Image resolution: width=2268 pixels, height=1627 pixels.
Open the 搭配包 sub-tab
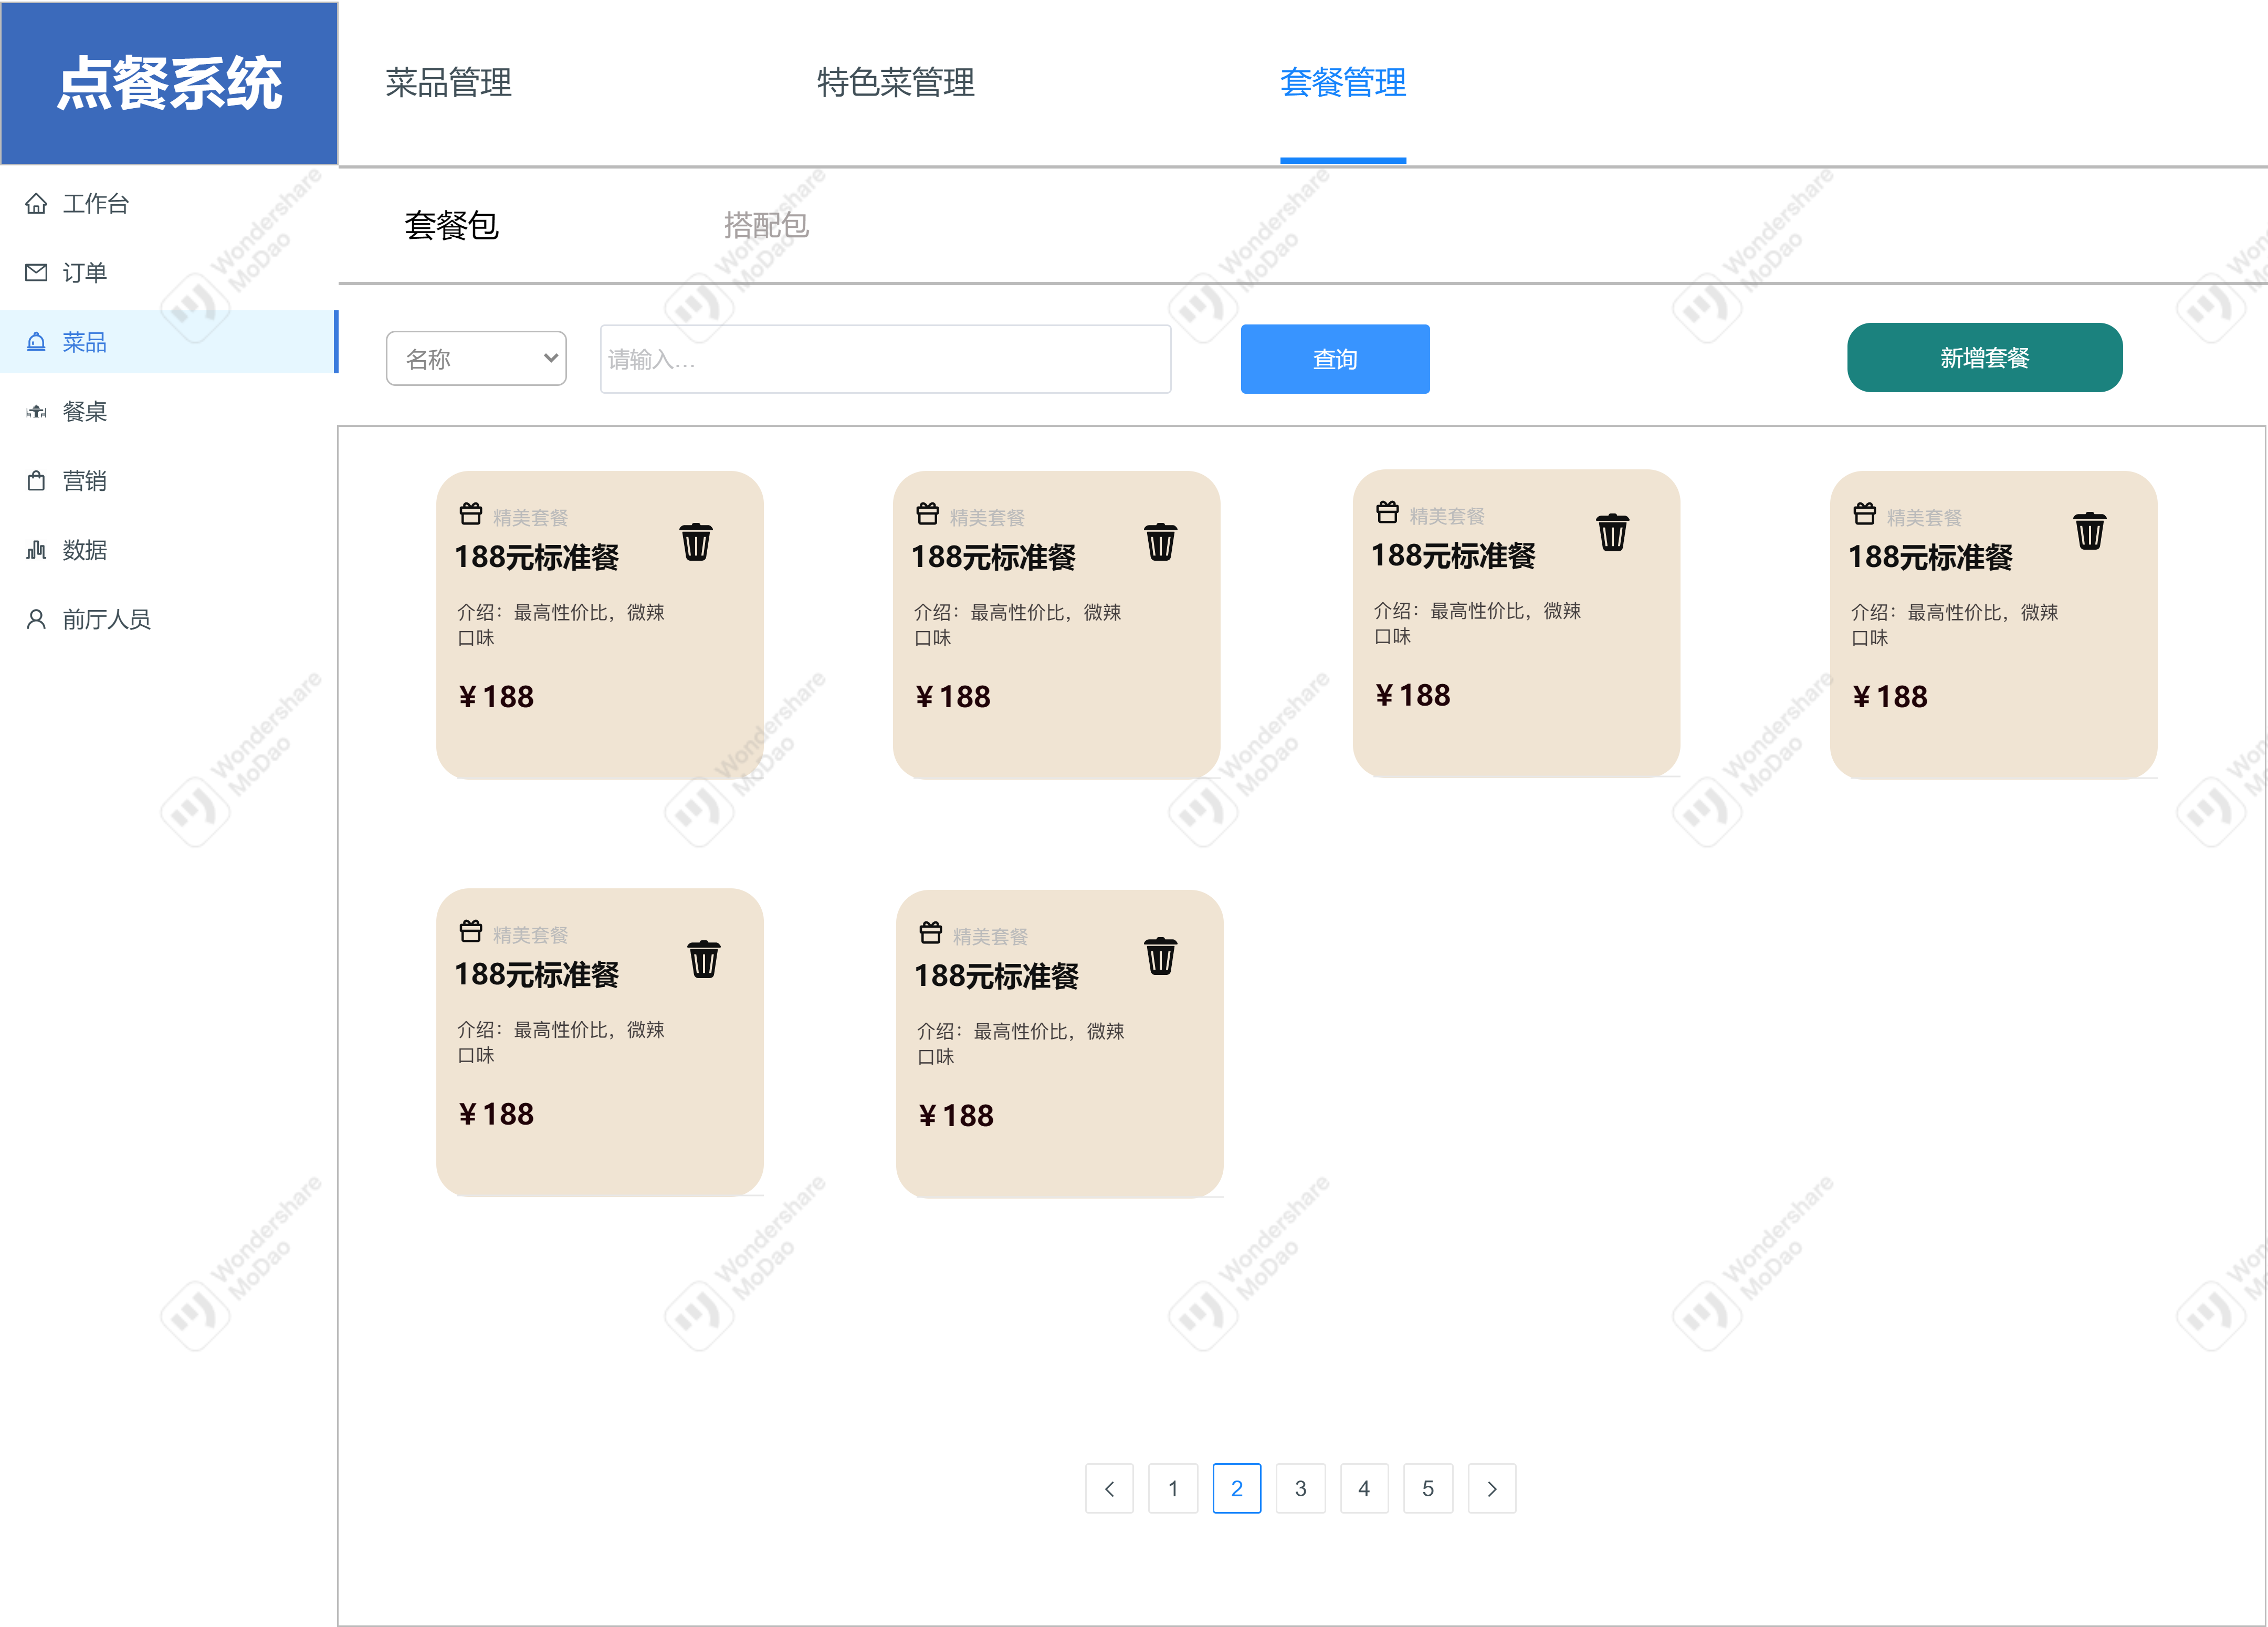click(x=766, y=226)
